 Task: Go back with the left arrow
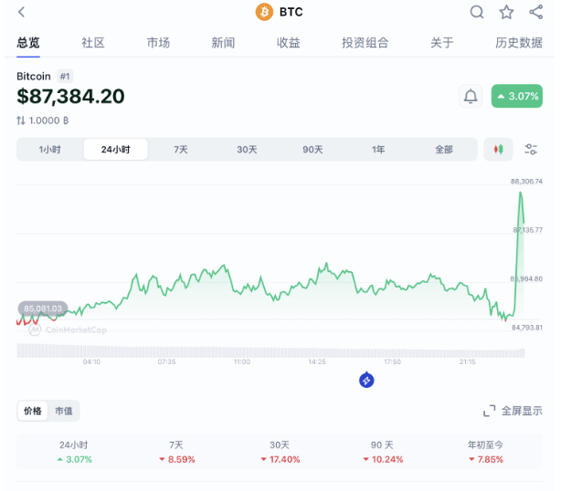(x=22, y=12)
